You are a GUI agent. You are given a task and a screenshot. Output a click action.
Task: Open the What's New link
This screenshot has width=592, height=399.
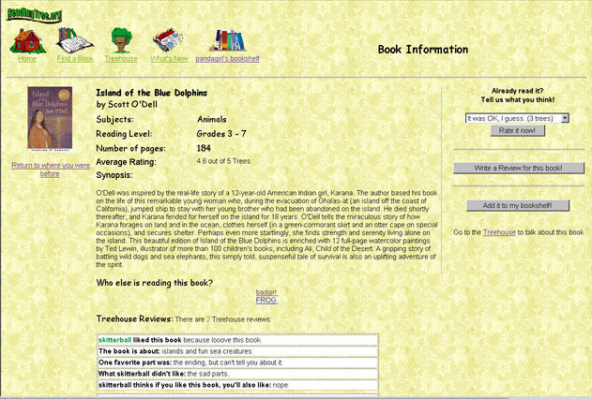tap(169, 59)
